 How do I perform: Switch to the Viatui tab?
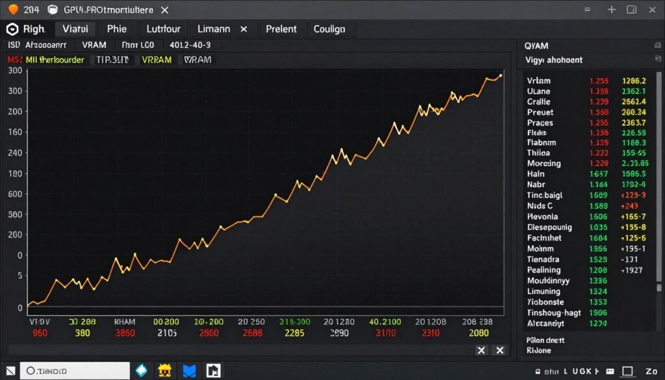(75, 29)
